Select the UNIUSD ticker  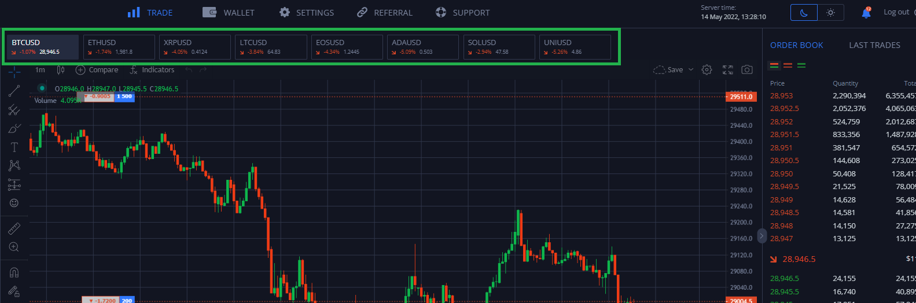pyautogui.click(x=575, y=47)
